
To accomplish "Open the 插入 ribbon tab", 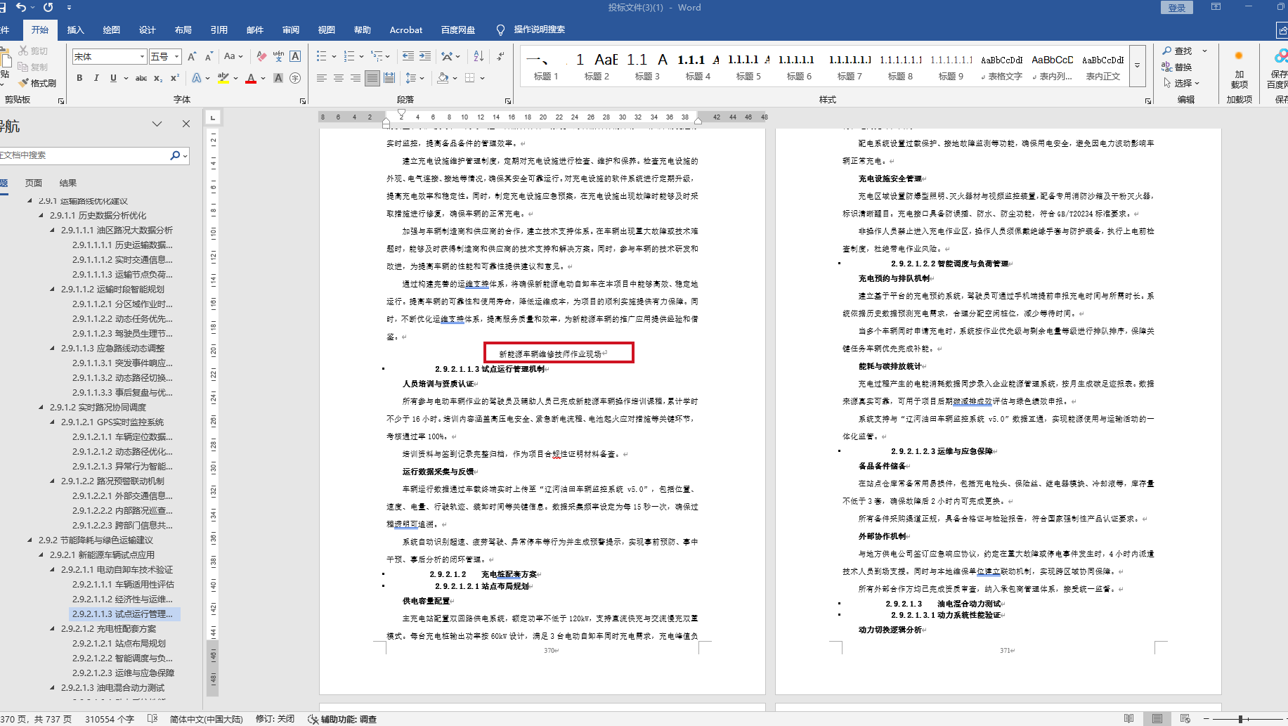I will (x=75, y=30).
